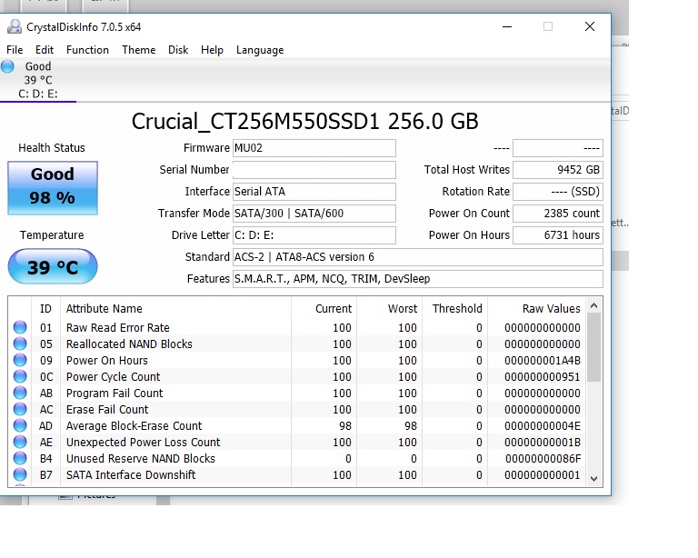Click the Interface field showing Serial ATA

click(314, 192)
